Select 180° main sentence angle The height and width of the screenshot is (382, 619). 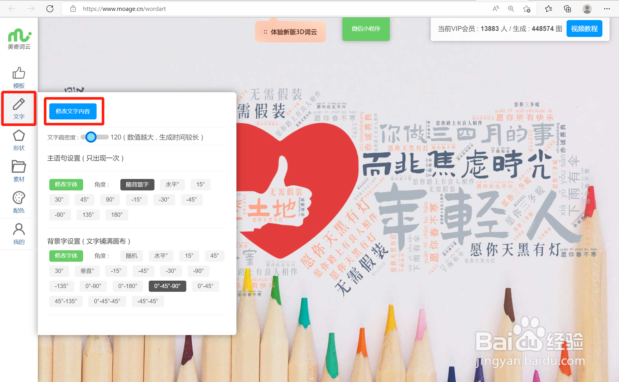[x=117, y=215]
